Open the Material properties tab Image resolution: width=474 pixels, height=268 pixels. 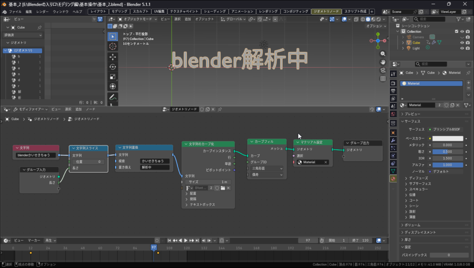click(393, 179)
